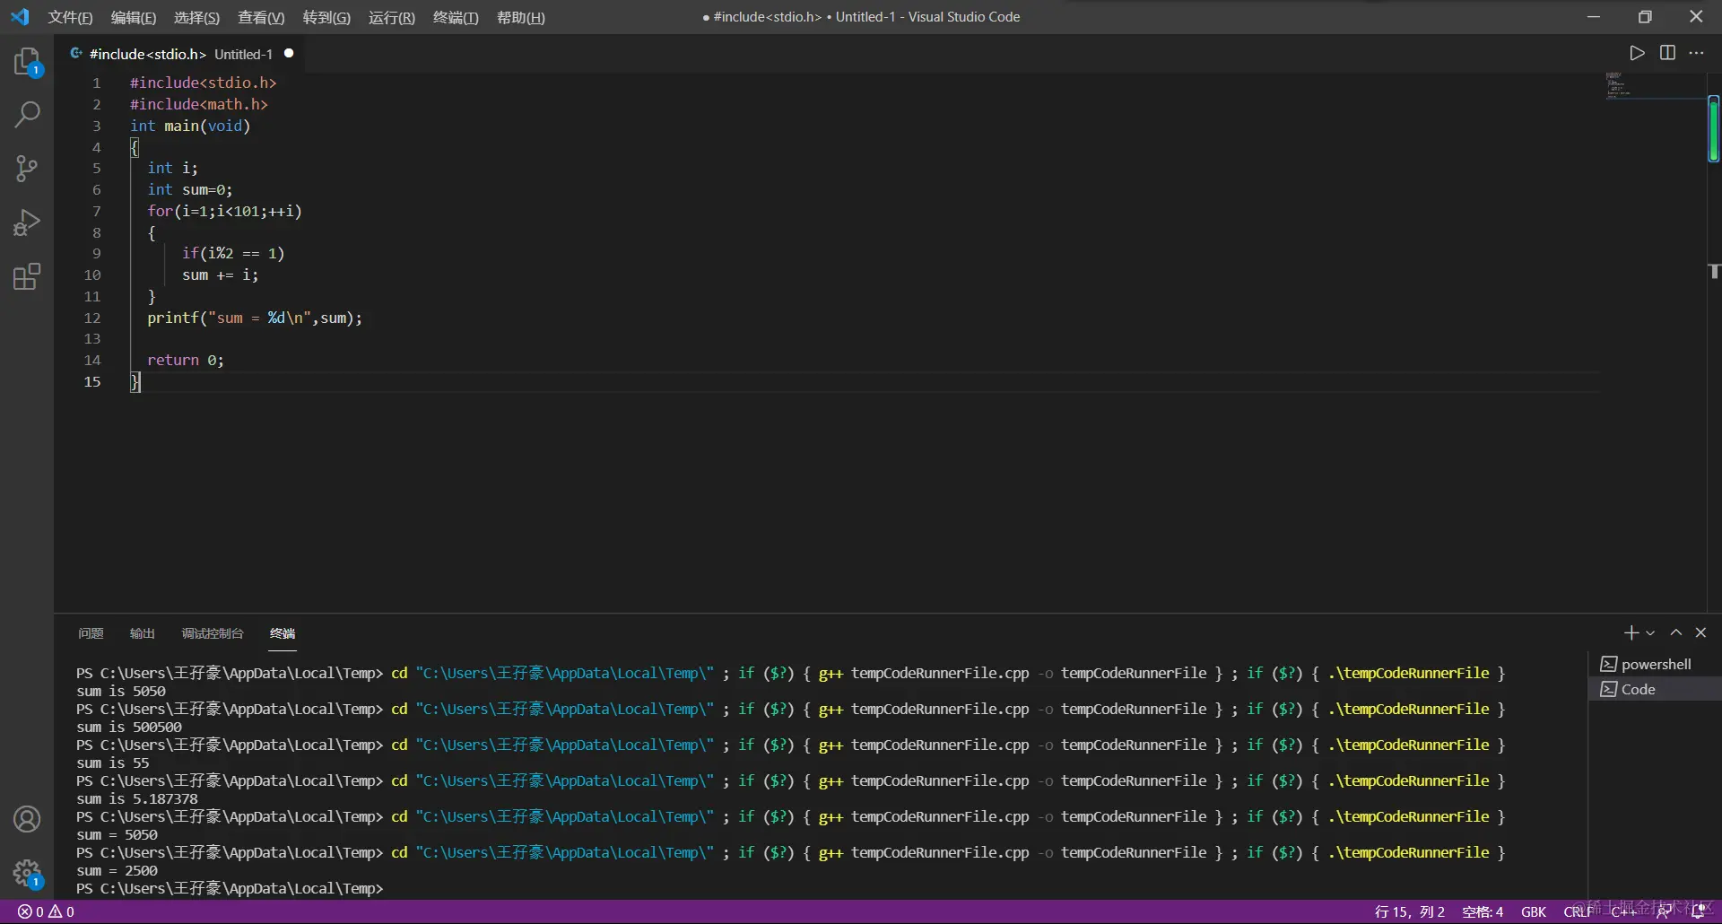Open editor More Actions ellipsis
Screen dimensions: 1722x924
[x=1696, y=53]
